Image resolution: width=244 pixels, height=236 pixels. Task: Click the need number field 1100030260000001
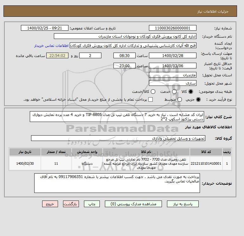click(x=173, y=28)
